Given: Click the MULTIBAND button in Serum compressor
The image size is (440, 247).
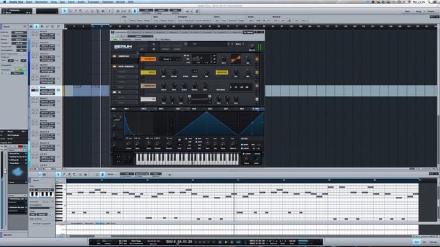Looking at the screenshot, I should coord(221,90).
